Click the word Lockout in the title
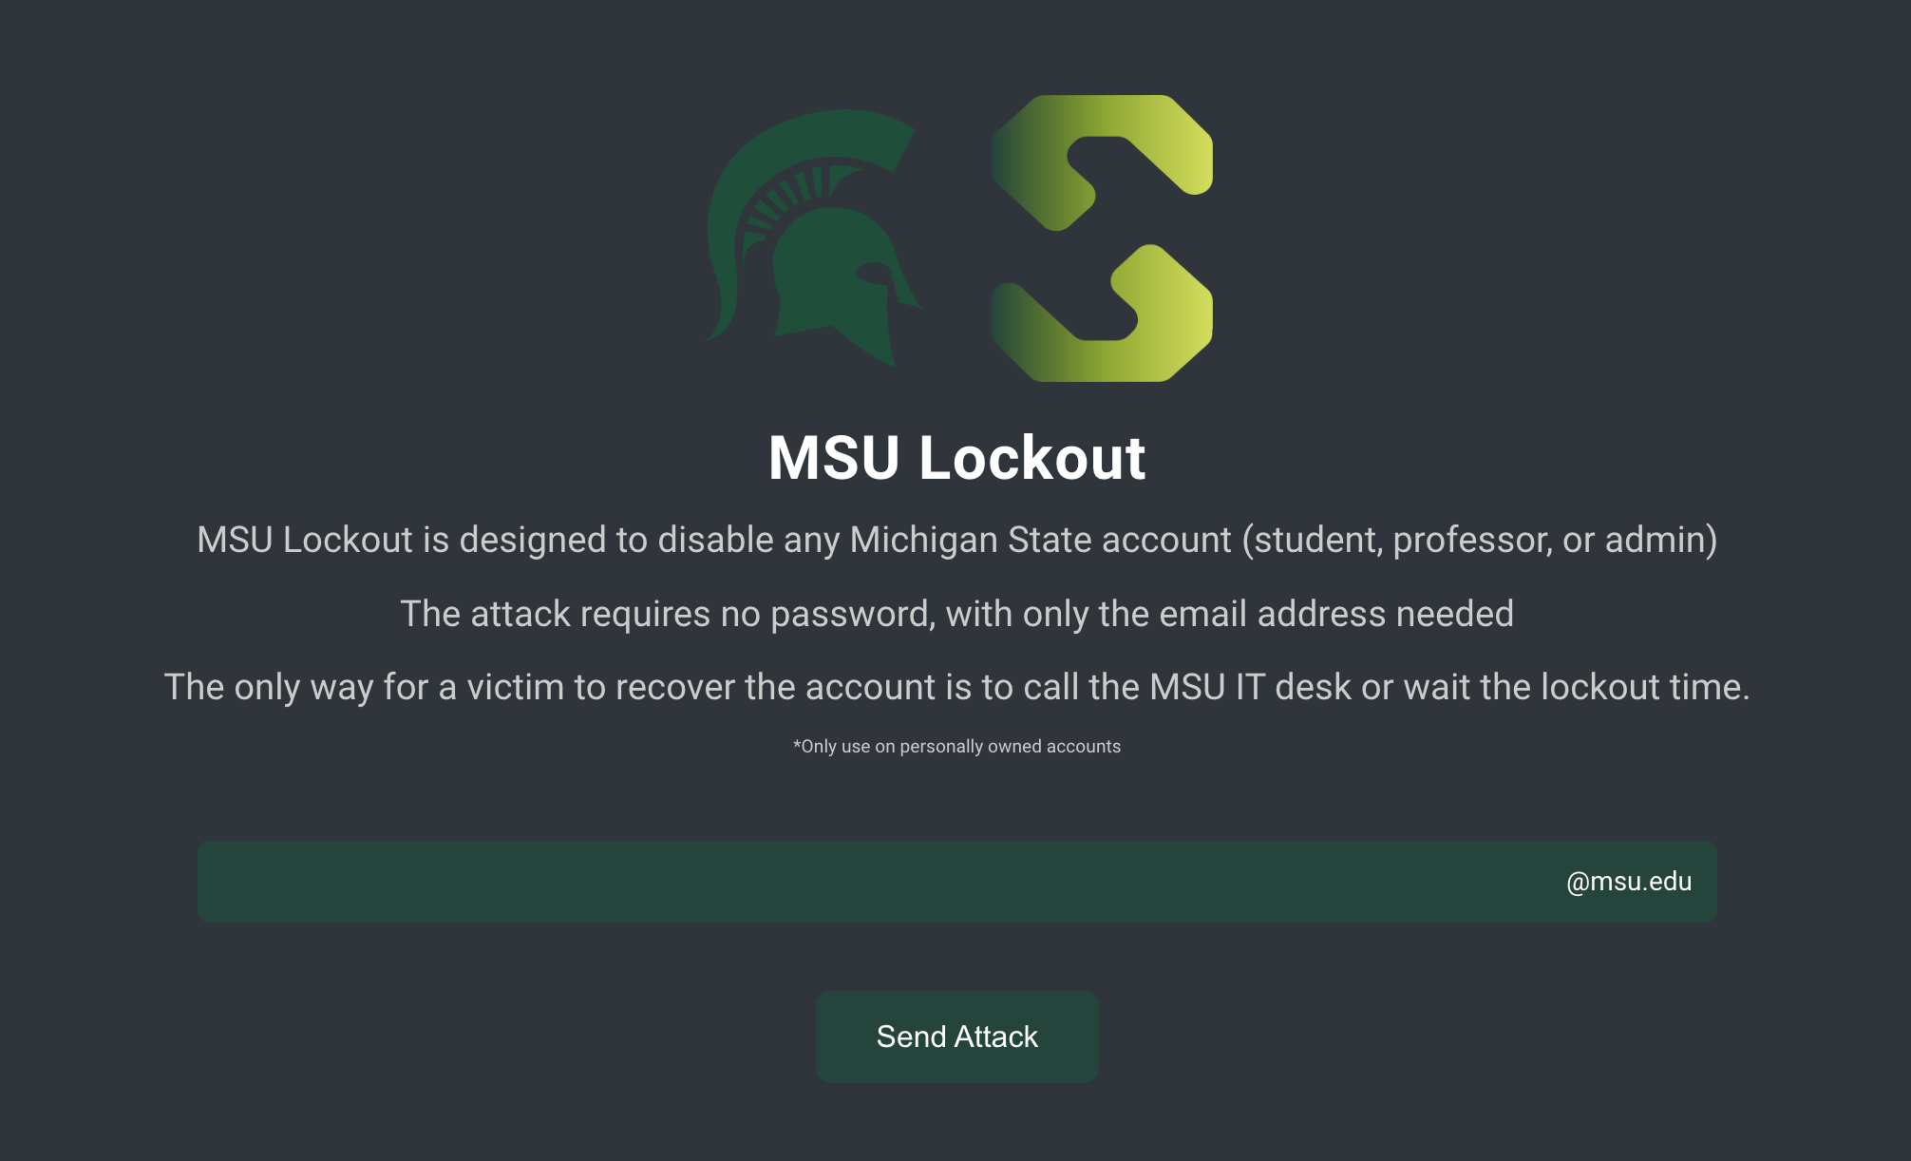The height and width of the screenshot is (1161, 1911). 1032,458
